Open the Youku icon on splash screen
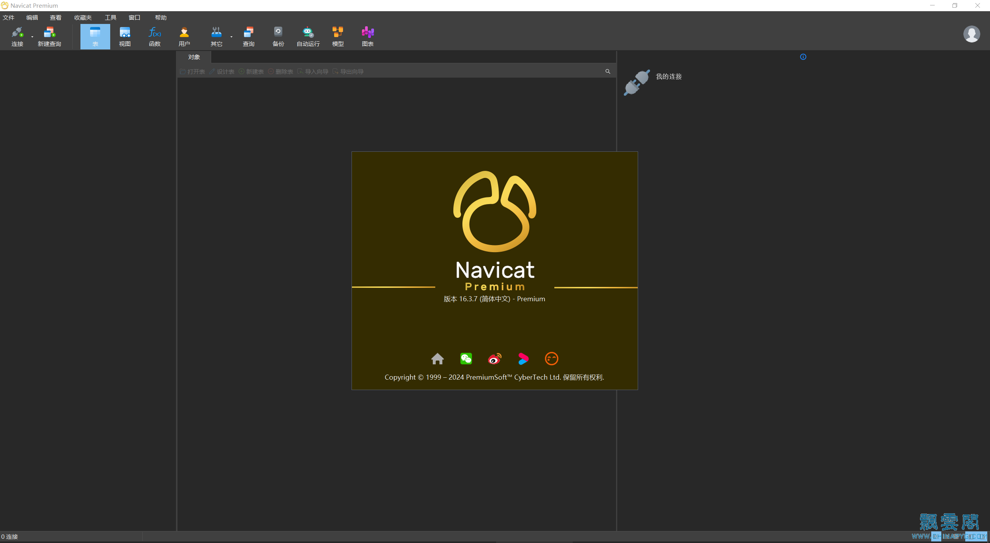 pos(523,359)
